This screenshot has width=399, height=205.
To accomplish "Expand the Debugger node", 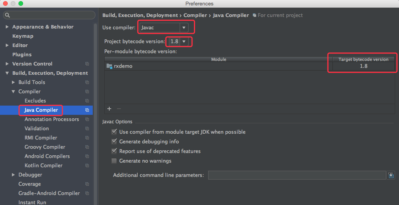I will 13,175.
